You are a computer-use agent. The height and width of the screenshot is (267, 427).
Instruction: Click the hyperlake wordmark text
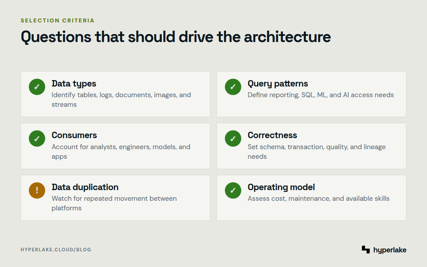pos(390,250)
